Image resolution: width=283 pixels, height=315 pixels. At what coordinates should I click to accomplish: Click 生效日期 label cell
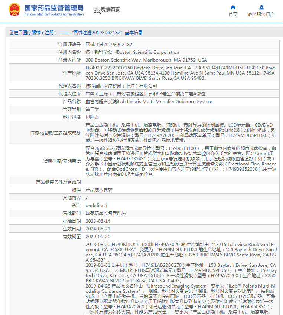coord(46,229)
